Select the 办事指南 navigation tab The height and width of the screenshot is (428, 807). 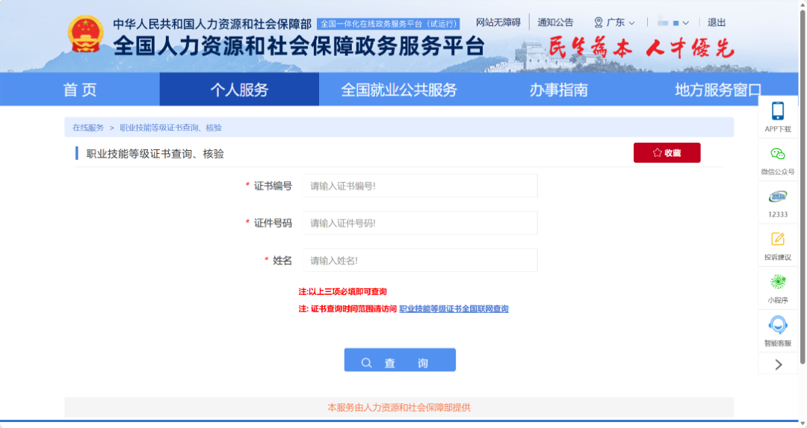(x=558, y=90)
